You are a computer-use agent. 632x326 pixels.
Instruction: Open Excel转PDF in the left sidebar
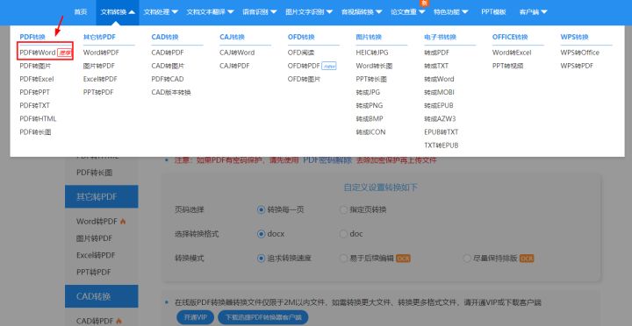tap(96, 255)
